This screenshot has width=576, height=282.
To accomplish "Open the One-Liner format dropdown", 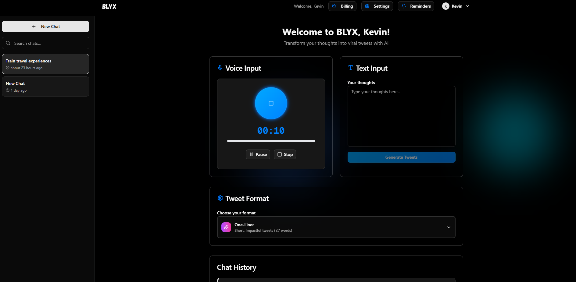I will coord(336,227).
